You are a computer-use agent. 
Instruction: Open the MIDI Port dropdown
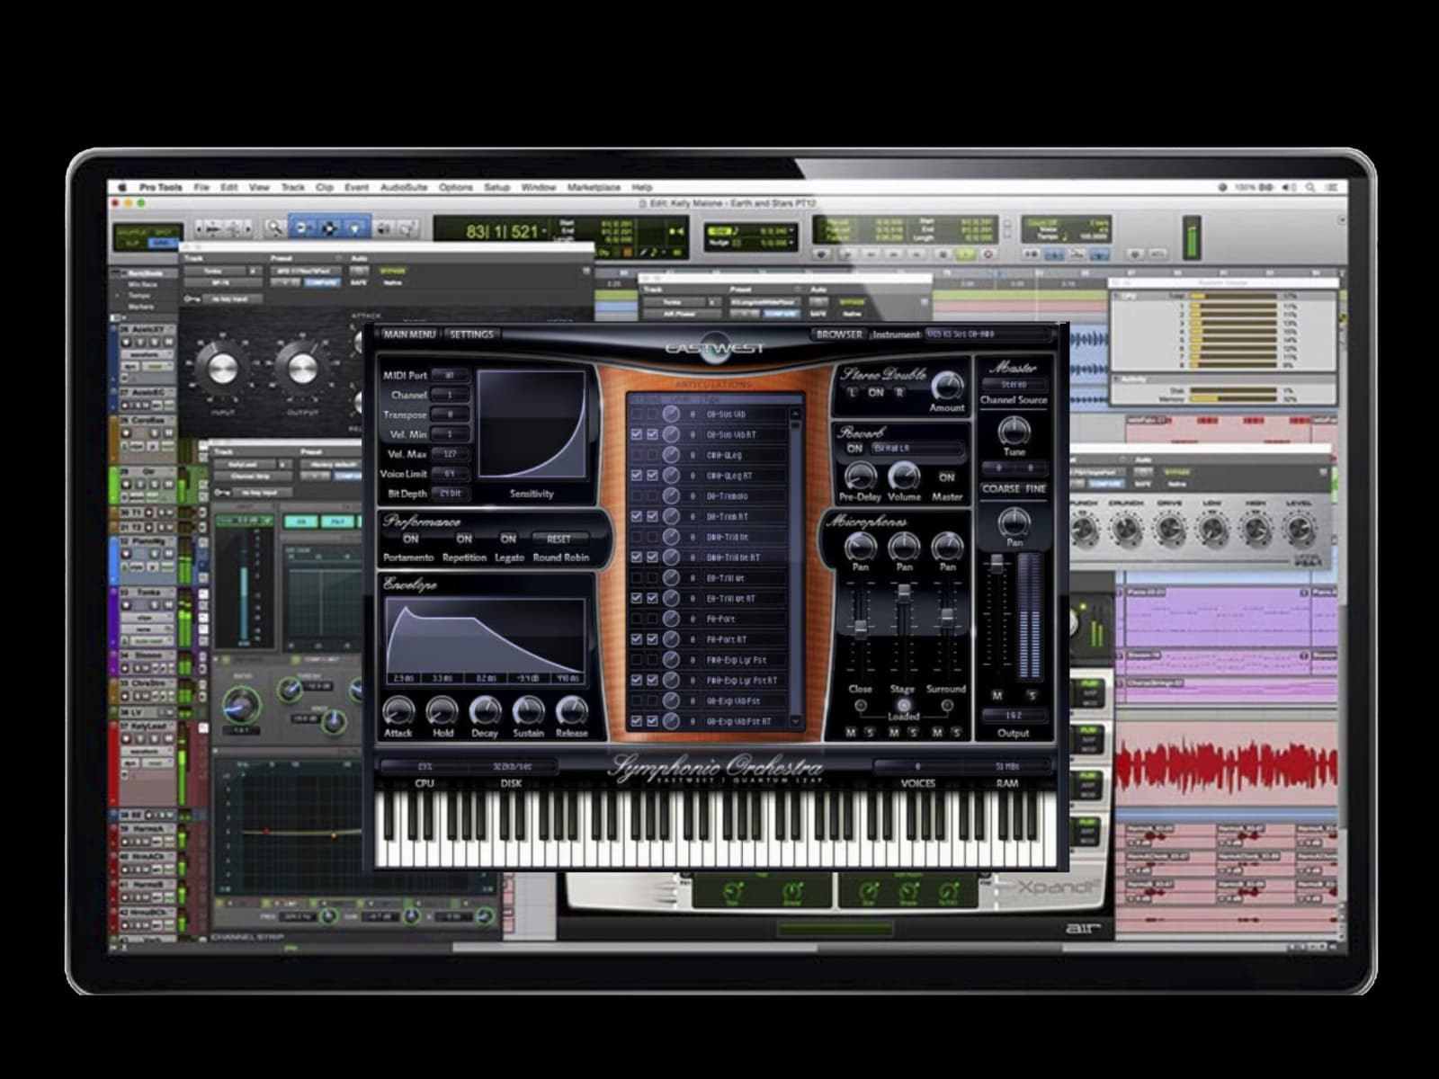(451, 375)
